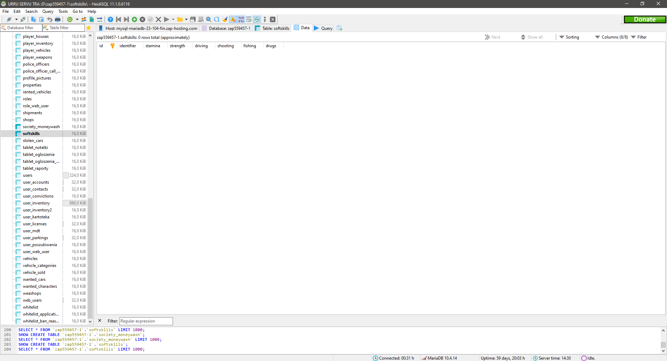Open the Columns (8/8) dropdown
The image size is (667, 361).
click(x=611, y=37)
